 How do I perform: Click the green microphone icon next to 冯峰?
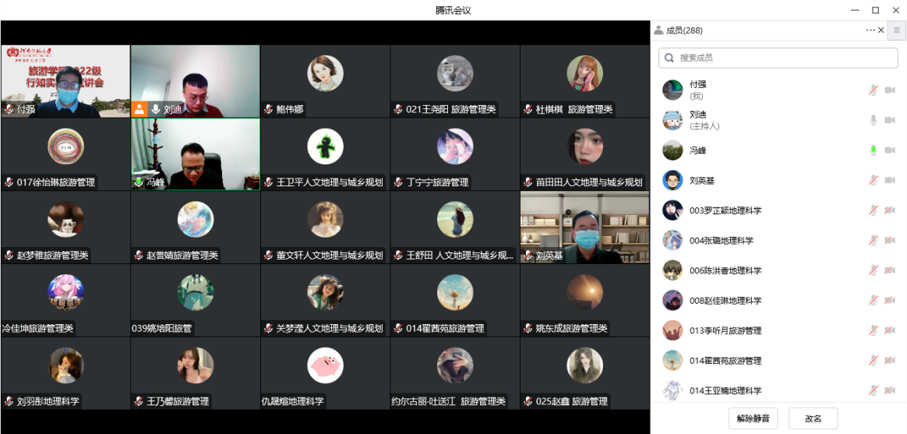tap(873, 150)
